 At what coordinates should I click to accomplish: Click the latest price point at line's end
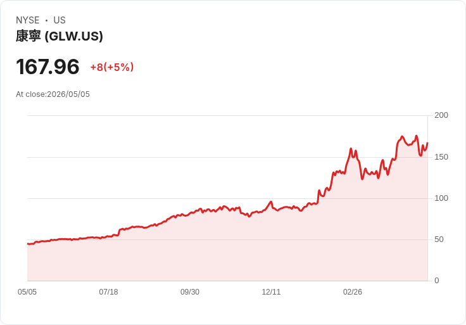pos(427,143)
